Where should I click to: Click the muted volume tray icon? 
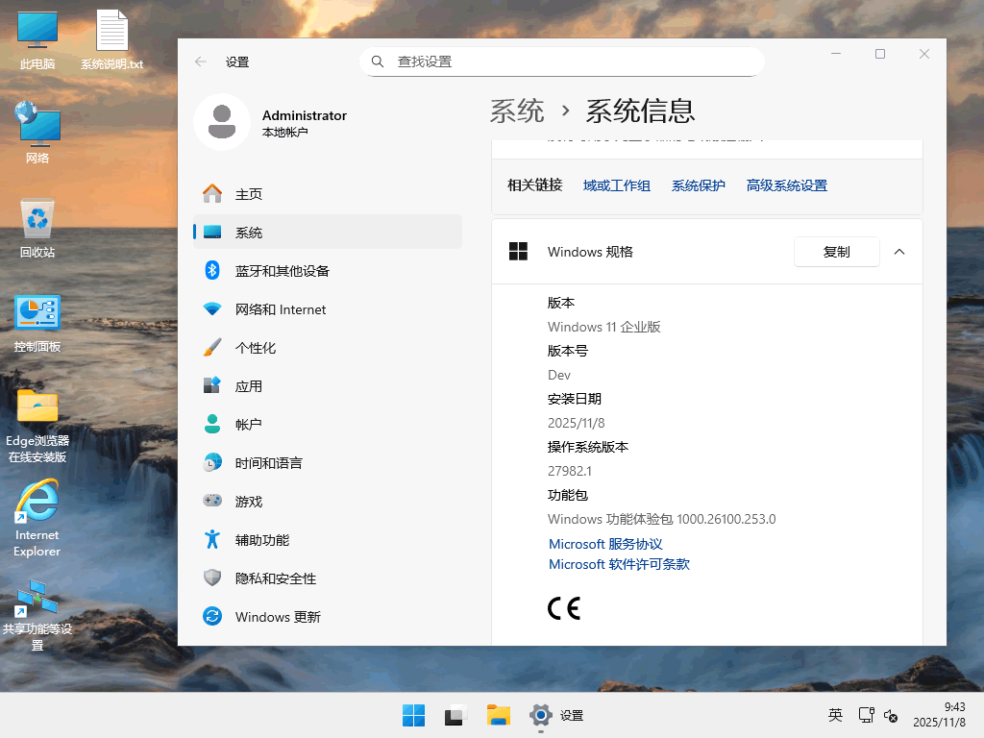point(891,715)
